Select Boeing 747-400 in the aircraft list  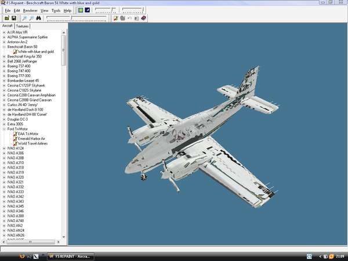[19, 71]
